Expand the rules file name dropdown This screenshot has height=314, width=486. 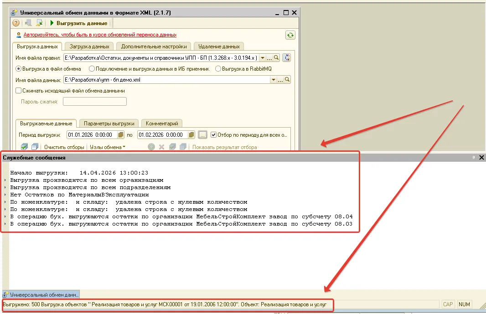tap(262, 58)
